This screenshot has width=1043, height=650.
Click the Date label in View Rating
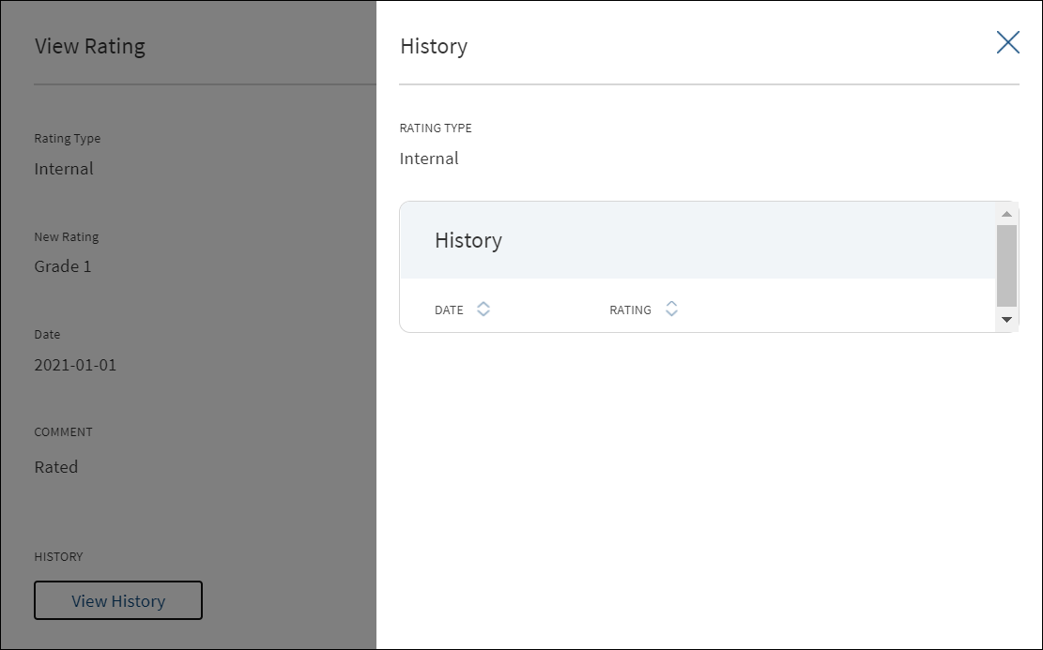(x=47, y=334)
